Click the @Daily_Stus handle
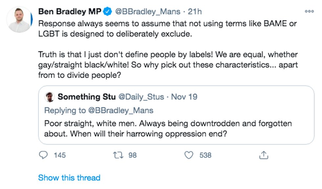The image size is (322, 189). coord(141,97)
